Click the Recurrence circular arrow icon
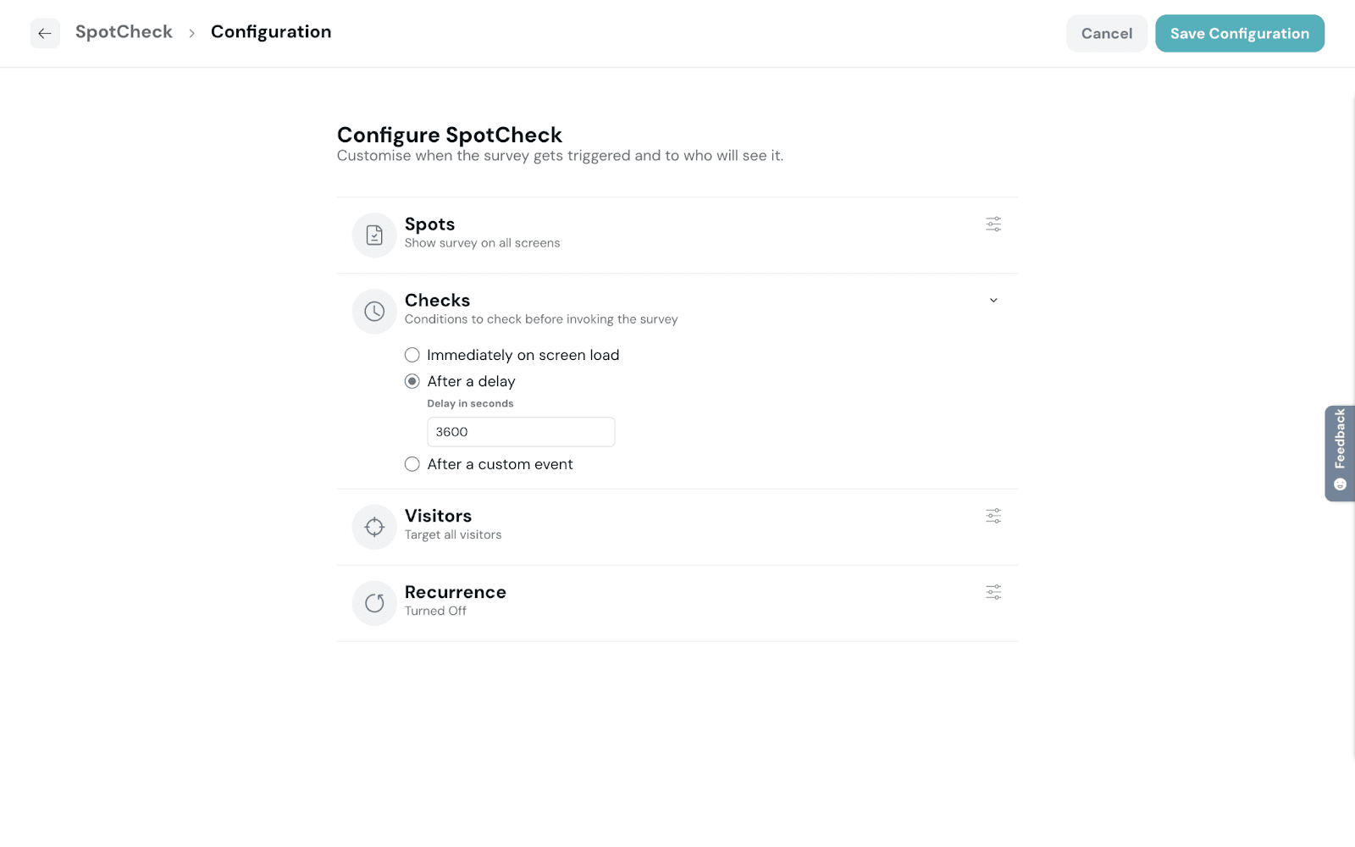 [x=374, y=603]
